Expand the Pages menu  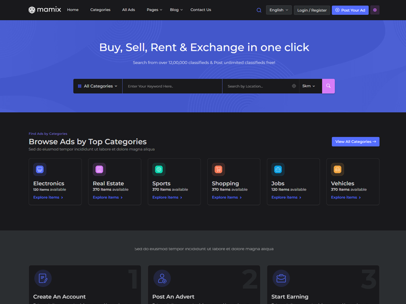pos(154,10)
